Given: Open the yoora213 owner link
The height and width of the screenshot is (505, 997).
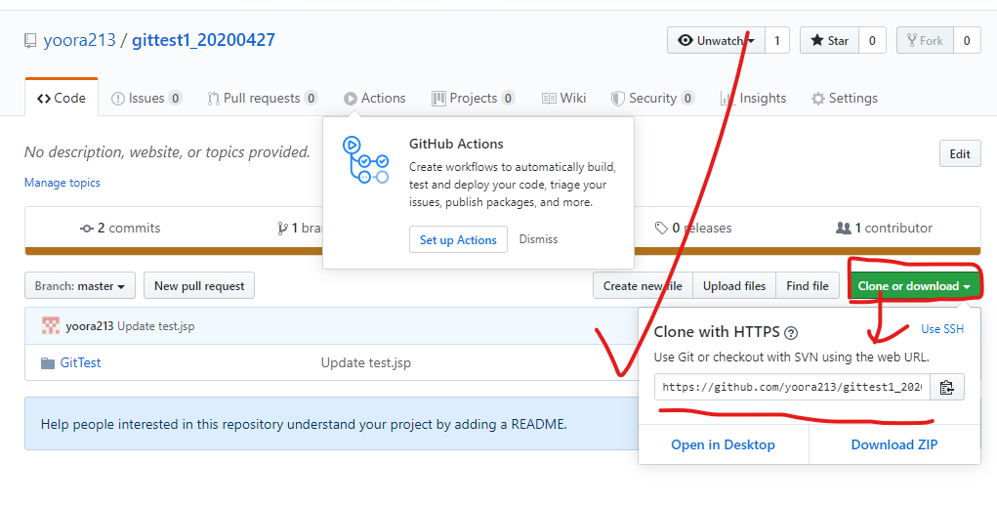Looking at the screenshot, I should pyautogui.click(x=79, y=40).
